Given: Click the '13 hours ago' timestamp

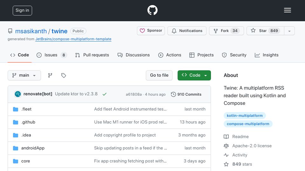Looking at the screenshot, I should click(x=193, y=122).
